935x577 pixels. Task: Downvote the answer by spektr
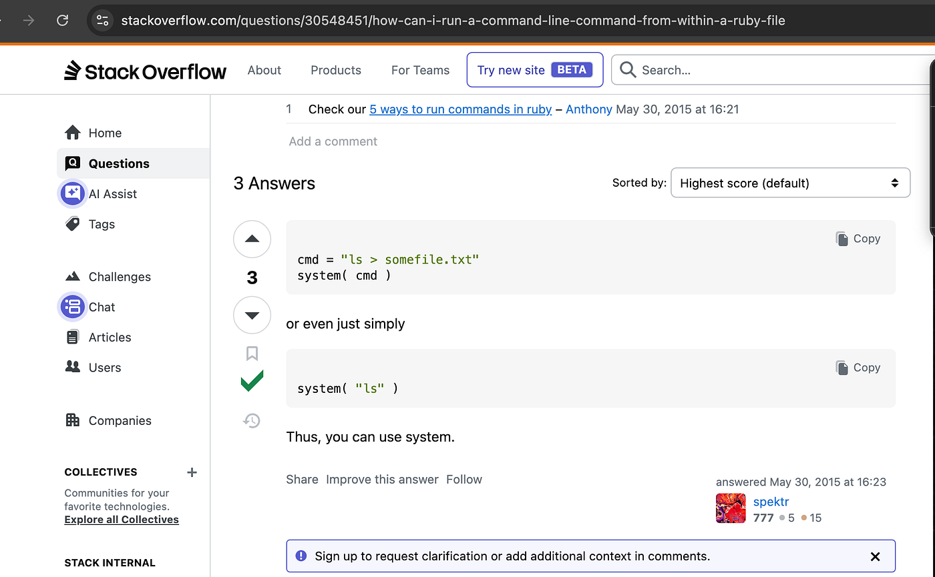point(252,316)
